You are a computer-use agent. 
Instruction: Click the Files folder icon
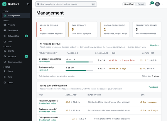pyautogui.click(x=5, y=42)
